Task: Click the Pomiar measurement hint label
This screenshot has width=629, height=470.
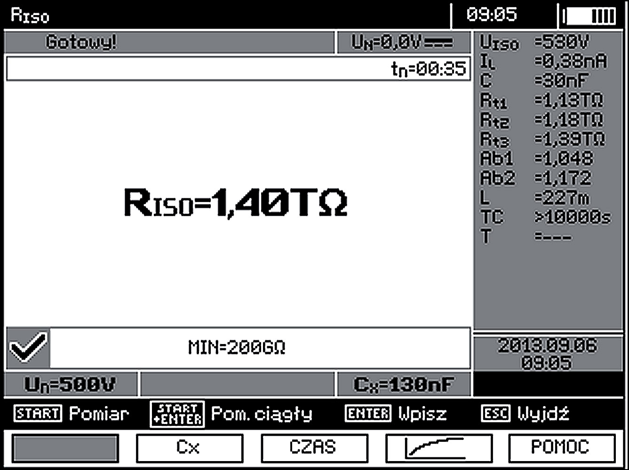Action: pyautogui.click(x=99, y=414)
